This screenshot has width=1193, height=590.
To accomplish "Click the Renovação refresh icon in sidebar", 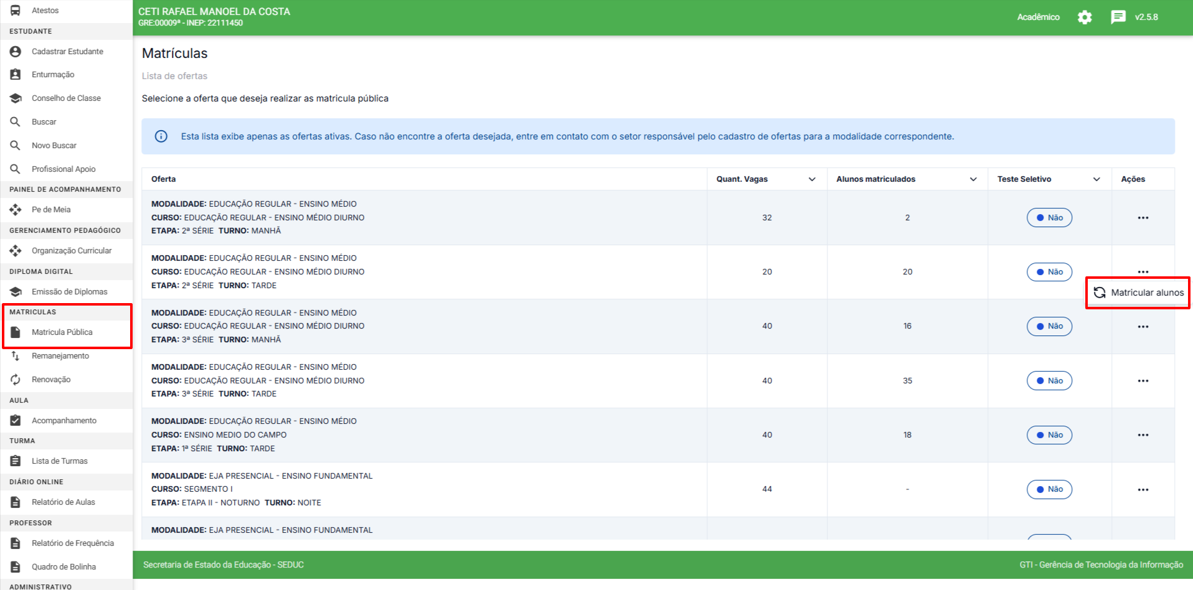I will click(16, 380).
